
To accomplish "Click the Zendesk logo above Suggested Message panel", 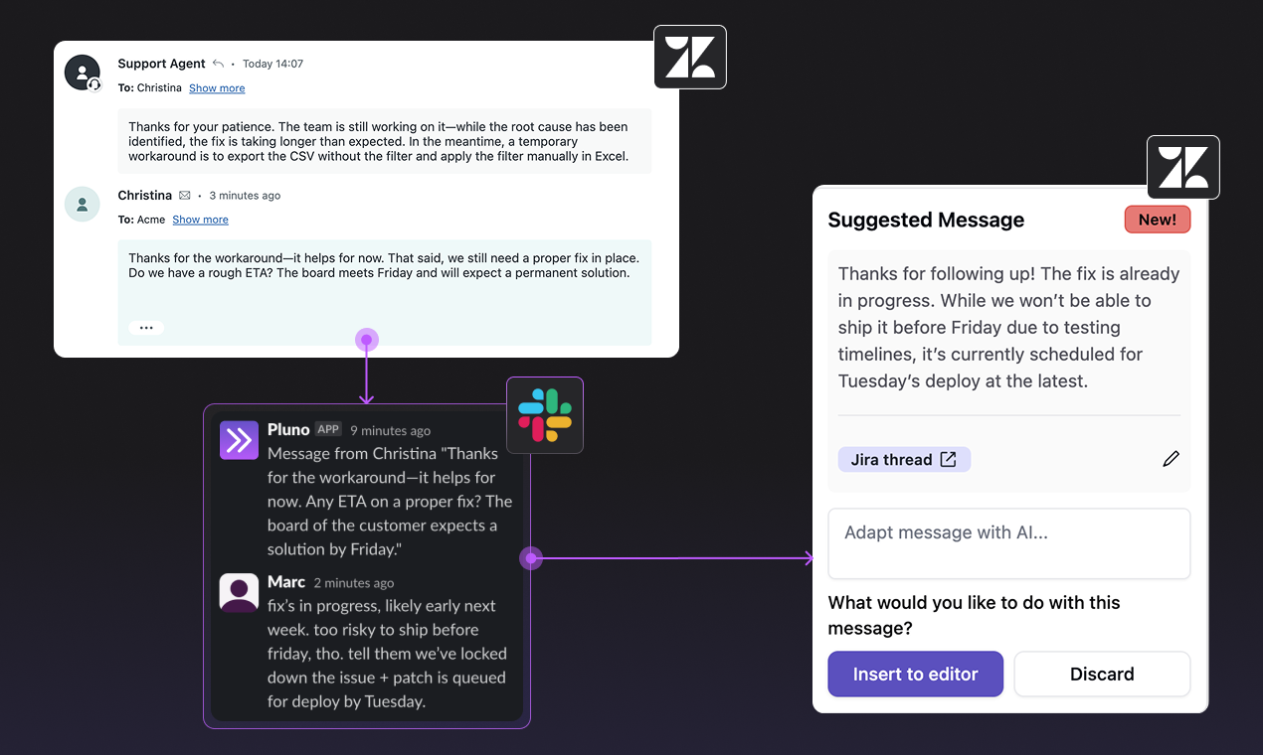I will point(1183,168).
